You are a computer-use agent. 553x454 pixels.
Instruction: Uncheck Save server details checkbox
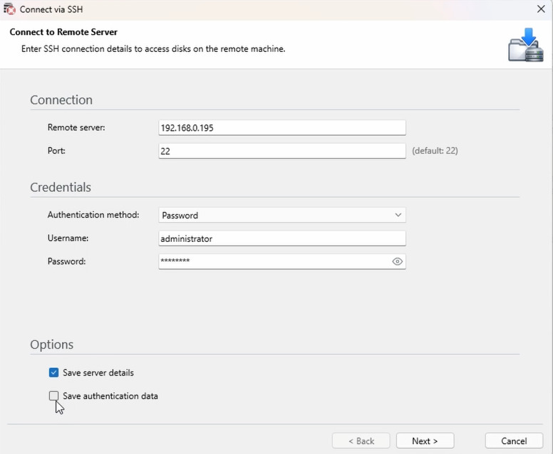click(x=53, y=372)
